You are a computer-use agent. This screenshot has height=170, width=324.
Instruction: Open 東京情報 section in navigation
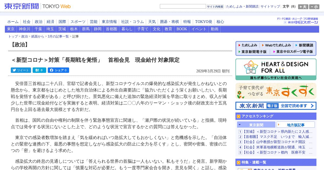[109, 22]
